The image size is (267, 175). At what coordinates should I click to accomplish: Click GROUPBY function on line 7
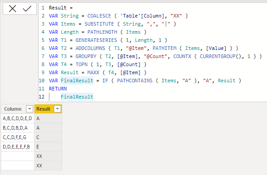(x=86, y=56)
